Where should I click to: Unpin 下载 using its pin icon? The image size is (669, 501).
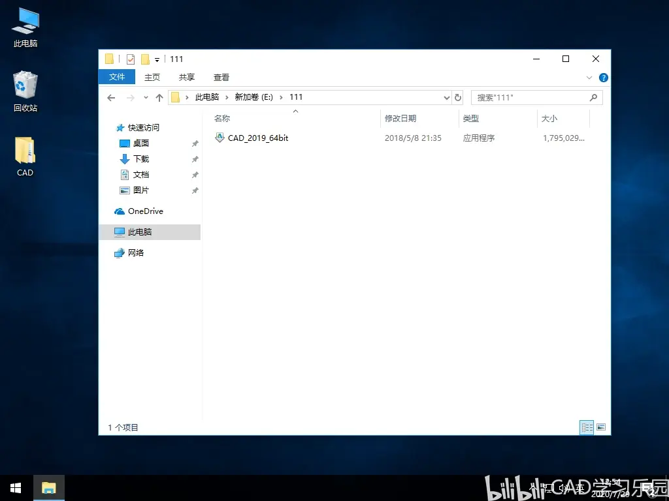tap(195, 159)
